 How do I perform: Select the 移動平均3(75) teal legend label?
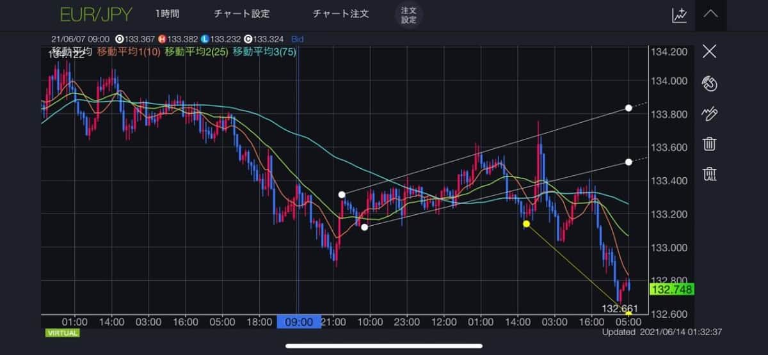click(264, 52)
